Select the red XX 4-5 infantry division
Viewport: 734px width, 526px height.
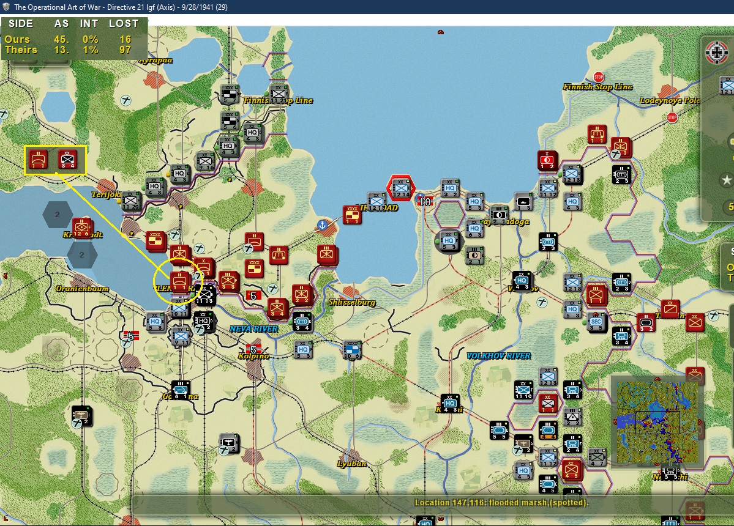(572, 470)
